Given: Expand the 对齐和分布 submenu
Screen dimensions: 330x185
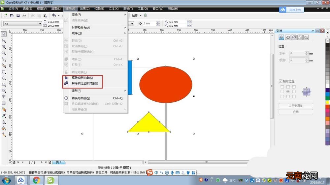Looking at the screenshot, I should tap(96, 28).
